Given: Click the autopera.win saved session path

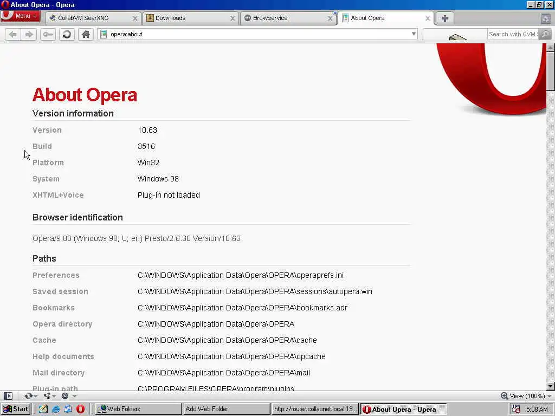Looking at the screenshot, I should coord(255,291).
